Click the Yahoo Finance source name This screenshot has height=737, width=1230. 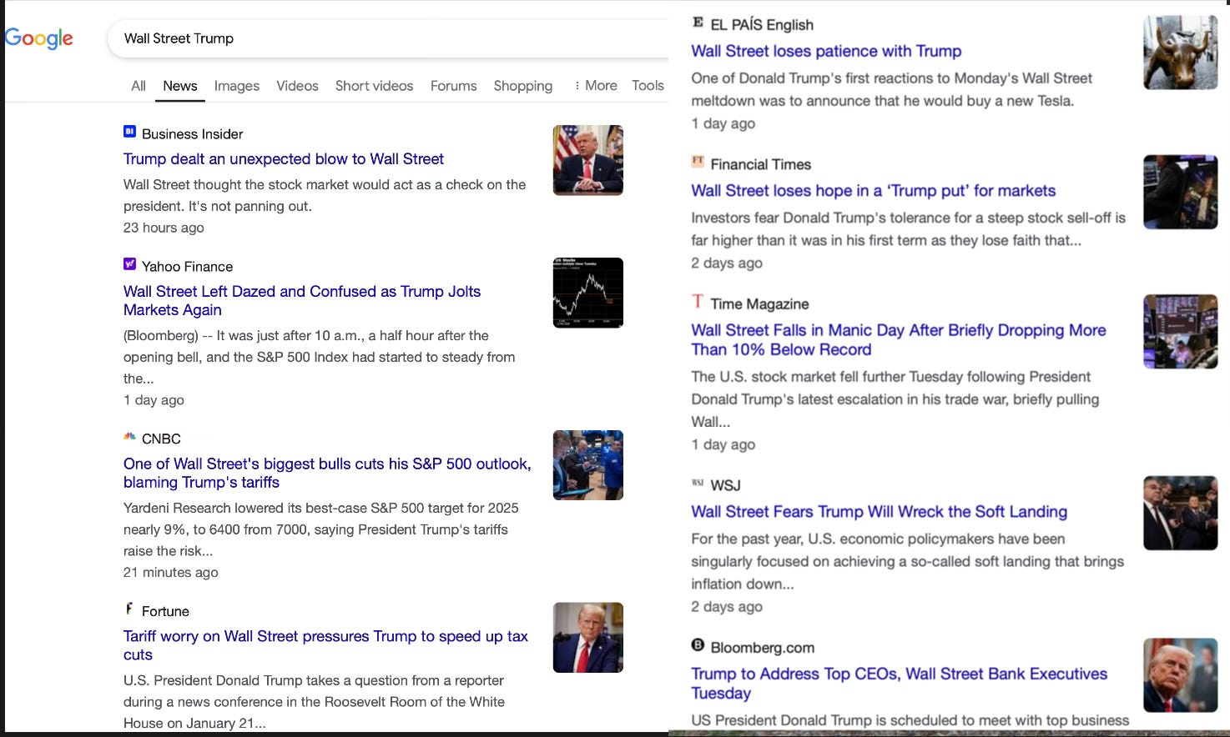[187, 266]
